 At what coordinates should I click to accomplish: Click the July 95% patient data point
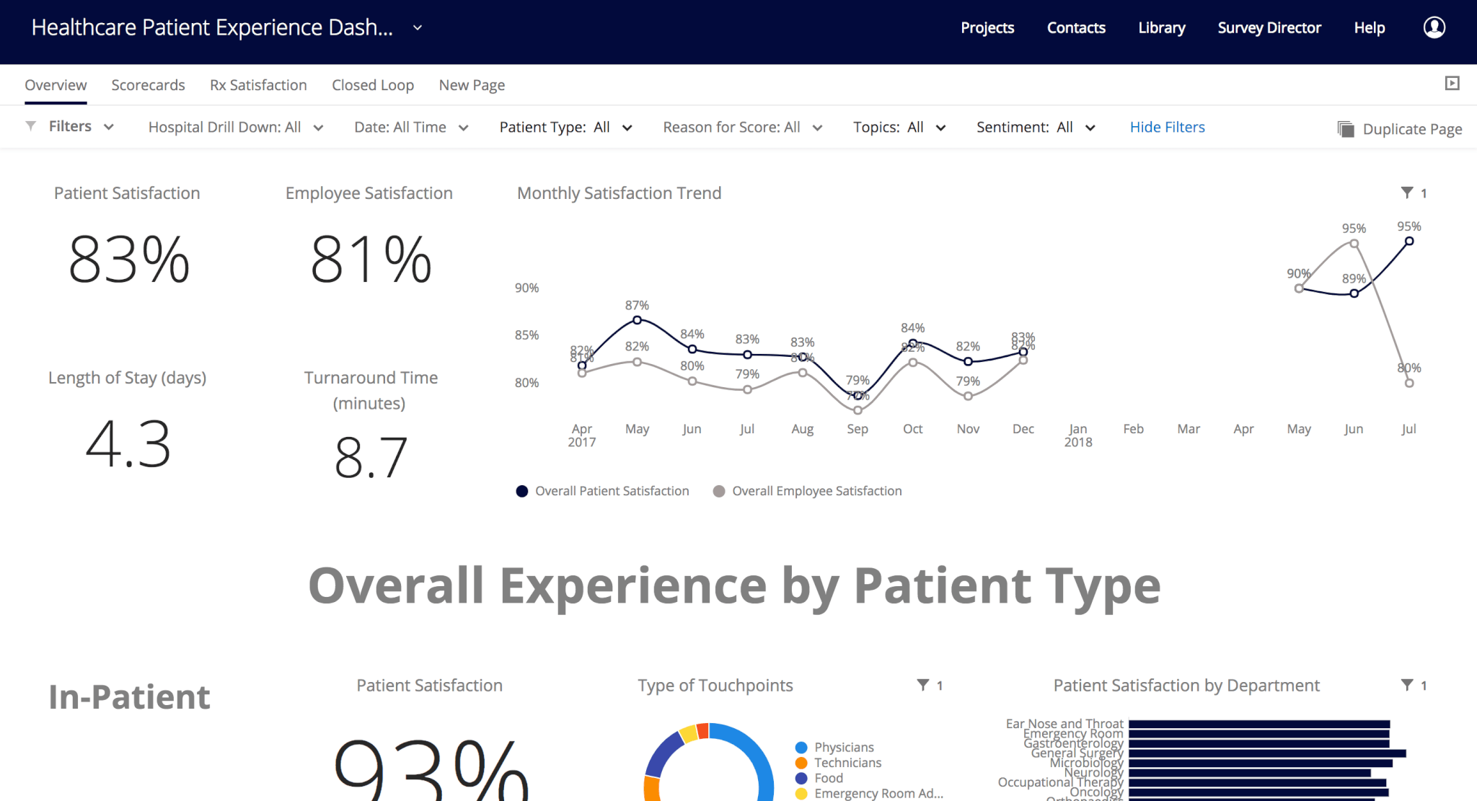(1408, 242)
